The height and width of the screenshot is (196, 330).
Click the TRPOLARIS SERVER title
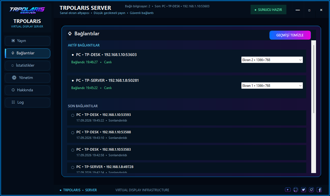(85, 8)
